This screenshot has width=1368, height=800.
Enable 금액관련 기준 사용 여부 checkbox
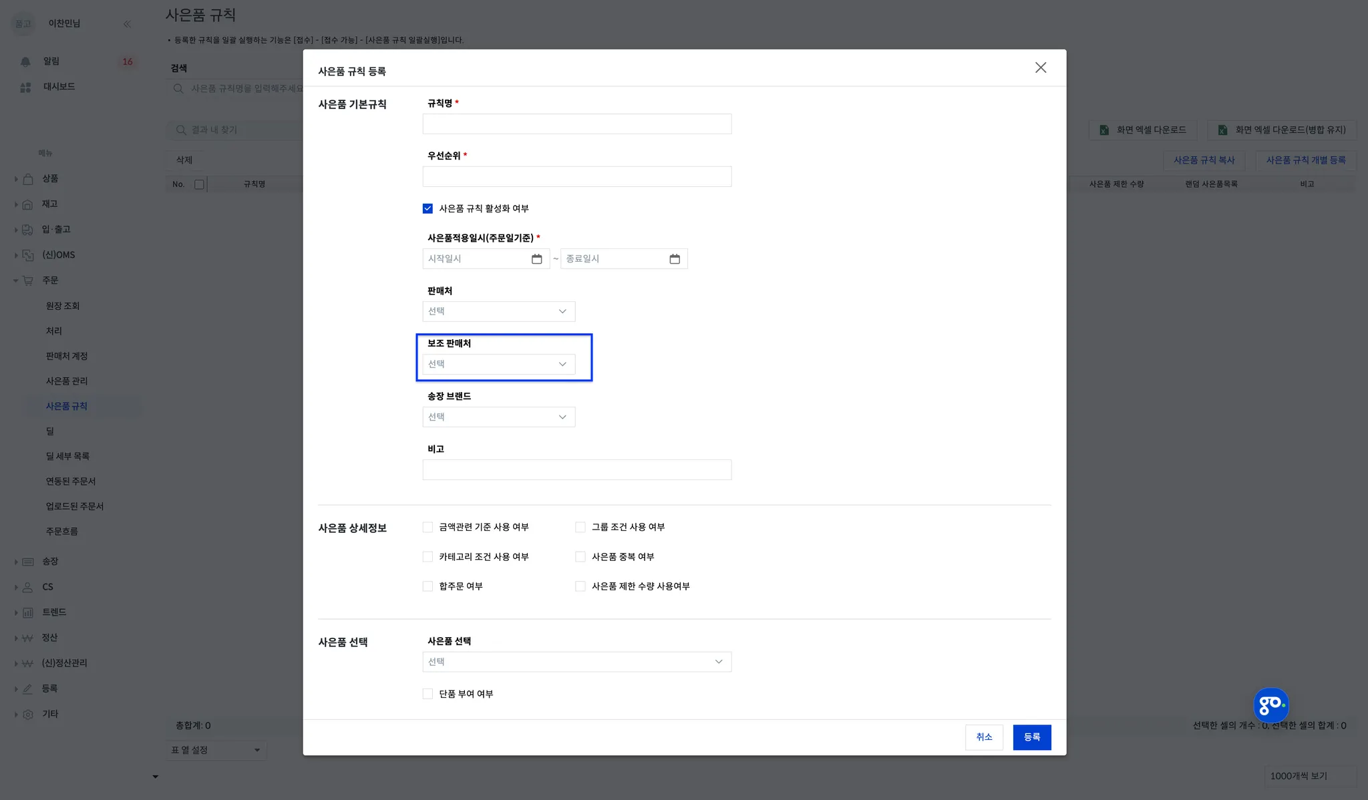pos(427,528)
